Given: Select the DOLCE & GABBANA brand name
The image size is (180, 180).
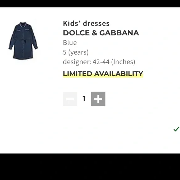Looking at the screenshot, I should click(x=101, y=33).
